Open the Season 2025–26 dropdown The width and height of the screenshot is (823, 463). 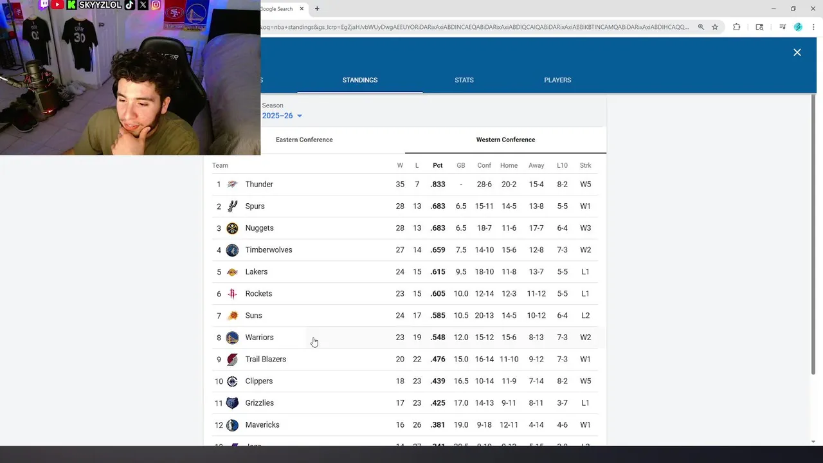[x=282, y=116]
